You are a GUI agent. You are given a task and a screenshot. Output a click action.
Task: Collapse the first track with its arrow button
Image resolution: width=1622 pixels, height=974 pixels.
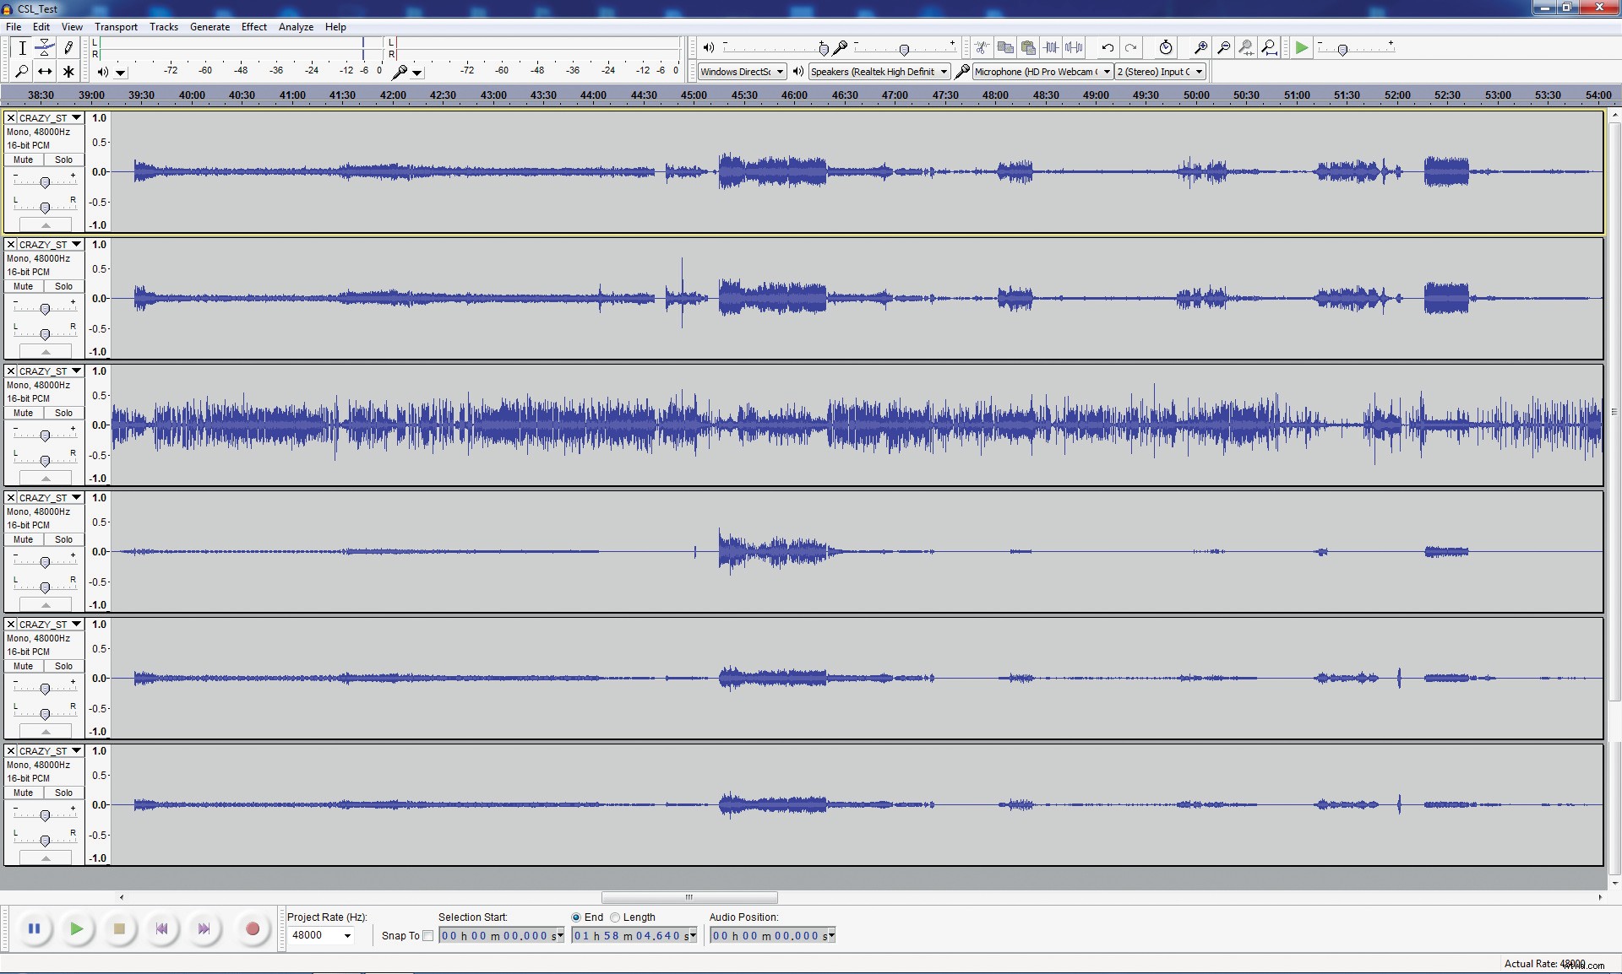[x=45, y=225]
